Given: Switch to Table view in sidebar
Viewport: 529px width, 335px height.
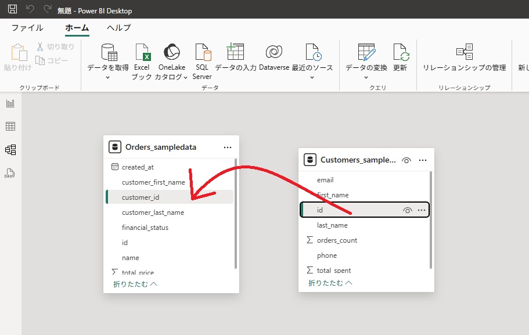Looking at the screenshot, I should 10,126.
